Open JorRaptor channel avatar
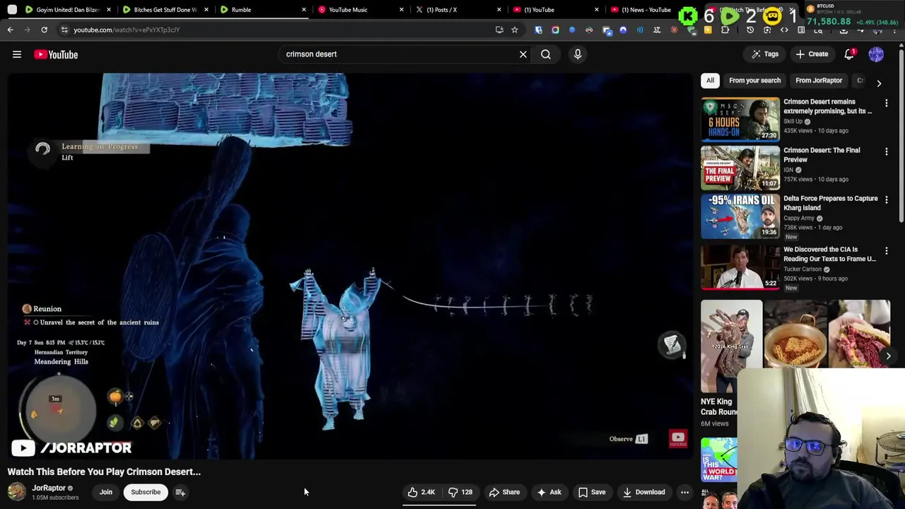This screenshot has width=905, height=509. coord(16,492)
